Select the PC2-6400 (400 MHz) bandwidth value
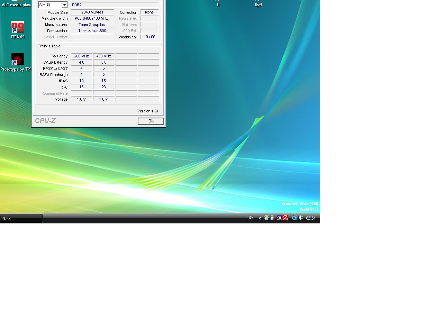The width and height of the screenshot is (443, 332). (92, 18)
